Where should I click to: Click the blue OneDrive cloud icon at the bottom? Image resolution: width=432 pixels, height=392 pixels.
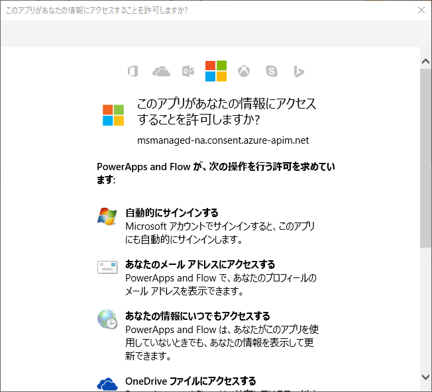107,384
